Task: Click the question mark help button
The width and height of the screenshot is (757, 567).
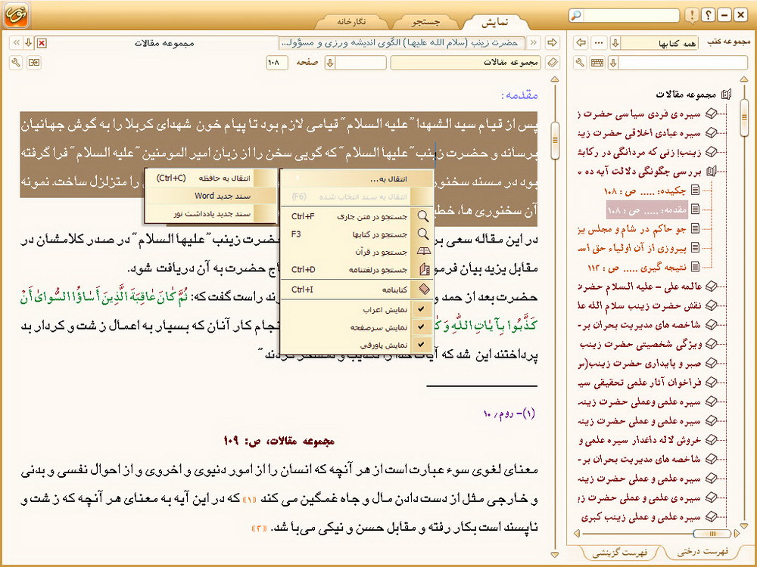Action: 708,15
